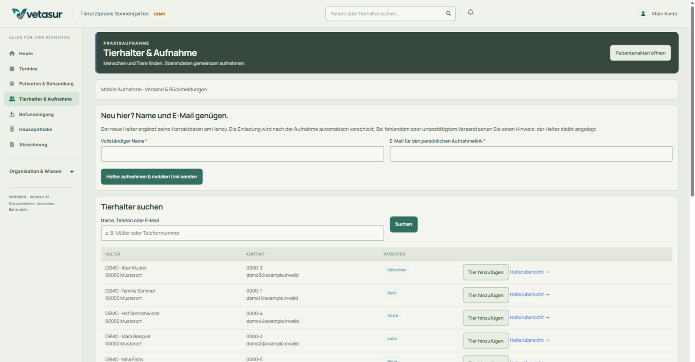This screenshot has height=362, width=695.
Task: Click the Befundeingang icon
Action: (12, 114)
